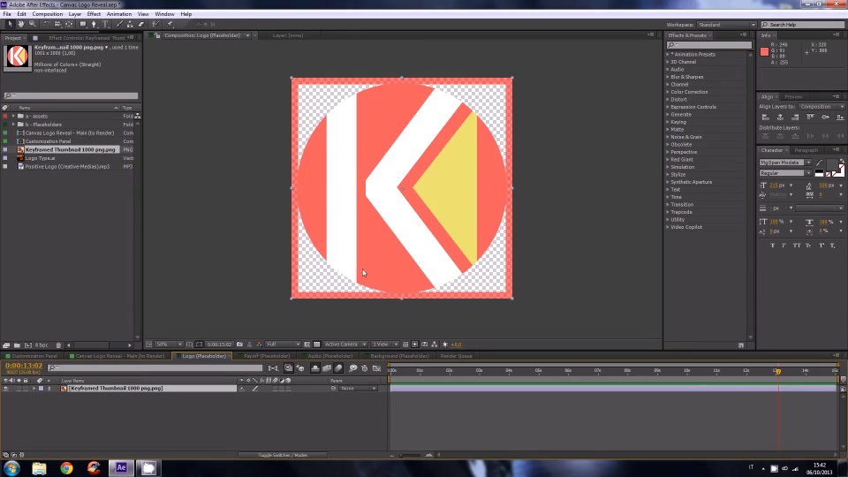Open the Align Layers to Composition dropdown

[821, 107]
